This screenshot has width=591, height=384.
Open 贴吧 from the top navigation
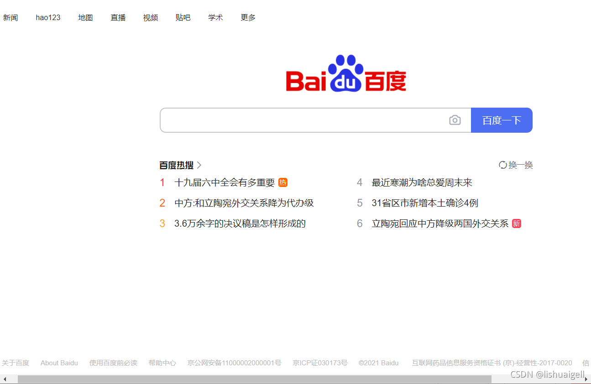(x=183, y=18)
